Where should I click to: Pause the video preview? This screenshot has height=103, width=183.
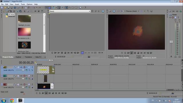click(x=135, y=53)
